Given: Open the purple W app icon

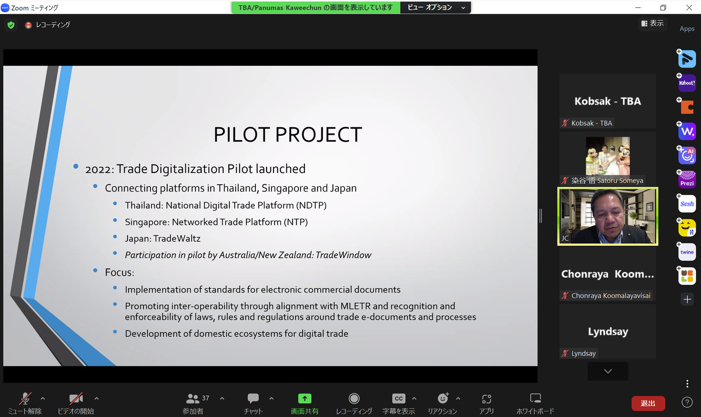Looking at the screenshot, I should [x=687, y=131].
